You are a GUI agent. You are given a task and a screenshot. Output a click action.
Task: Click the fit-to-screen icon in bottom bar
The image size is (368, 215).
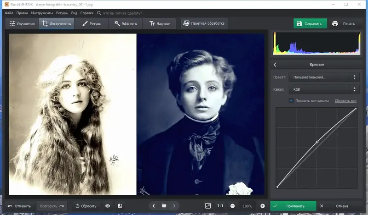pos(208,206)
